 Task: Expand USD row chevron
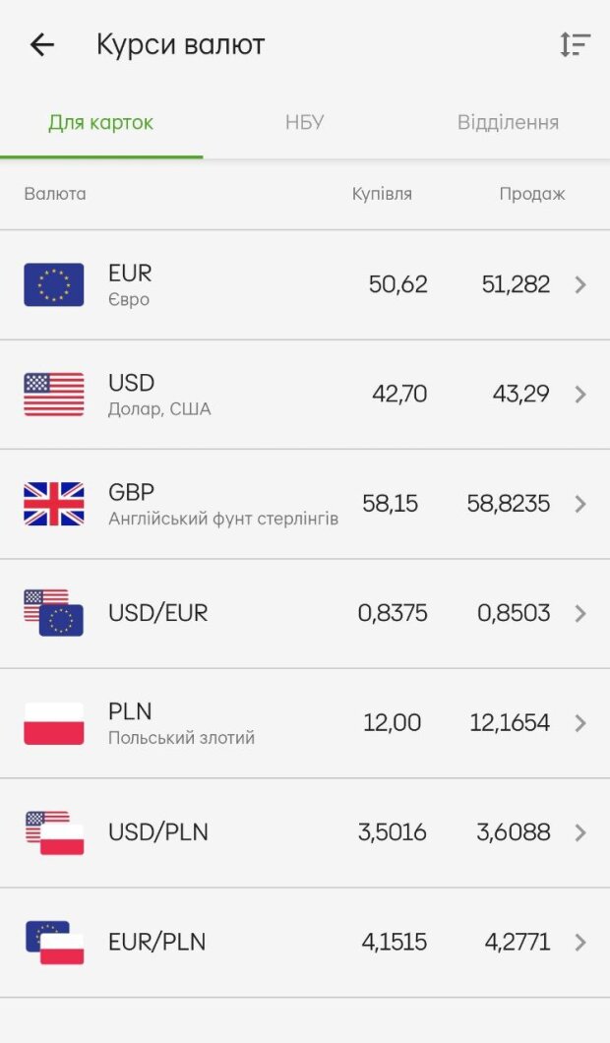tap(580, 395)
